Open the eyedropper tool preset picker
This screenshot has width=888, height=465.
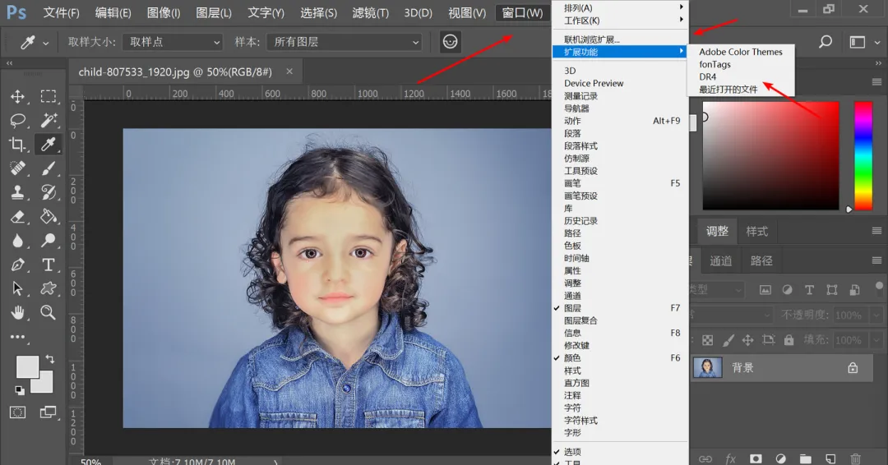coord(34,43)
